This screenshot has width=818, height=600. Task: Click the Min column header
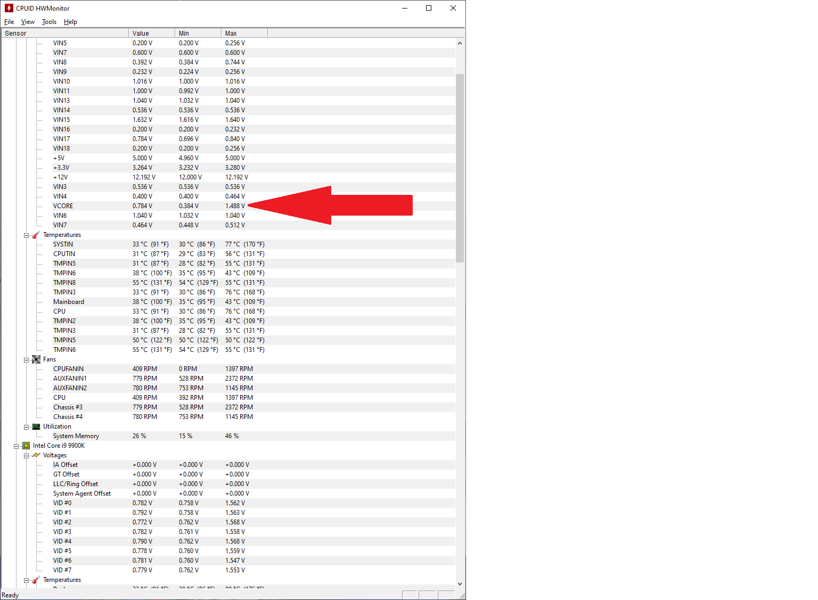[198, 33]
